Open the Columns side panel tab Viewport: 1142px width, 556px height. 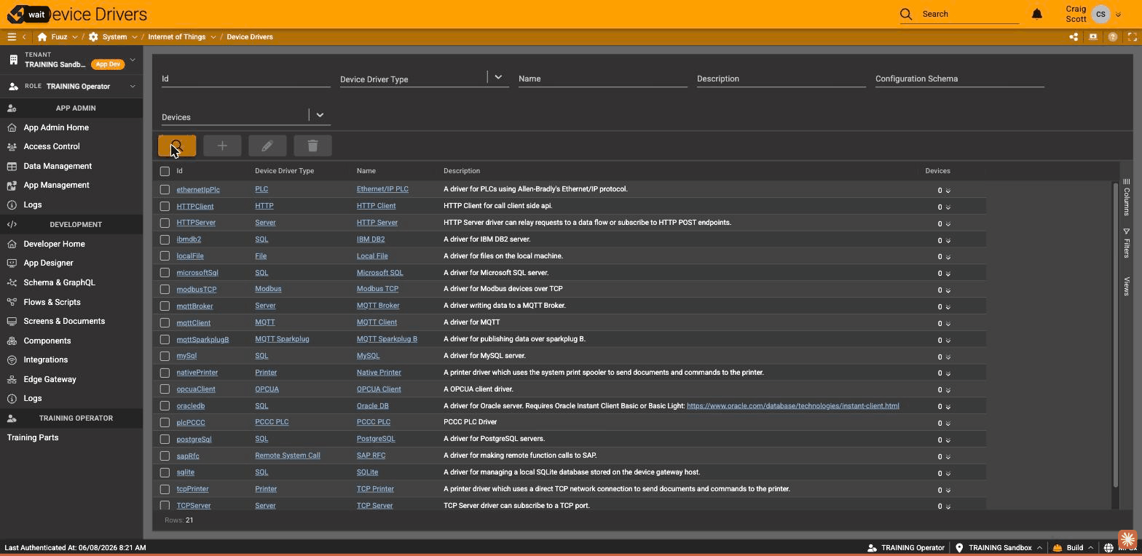point(1126,196)
